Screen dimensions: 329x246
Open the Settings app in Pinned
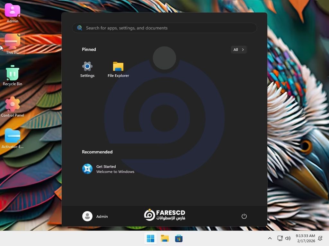pos(87,69)
